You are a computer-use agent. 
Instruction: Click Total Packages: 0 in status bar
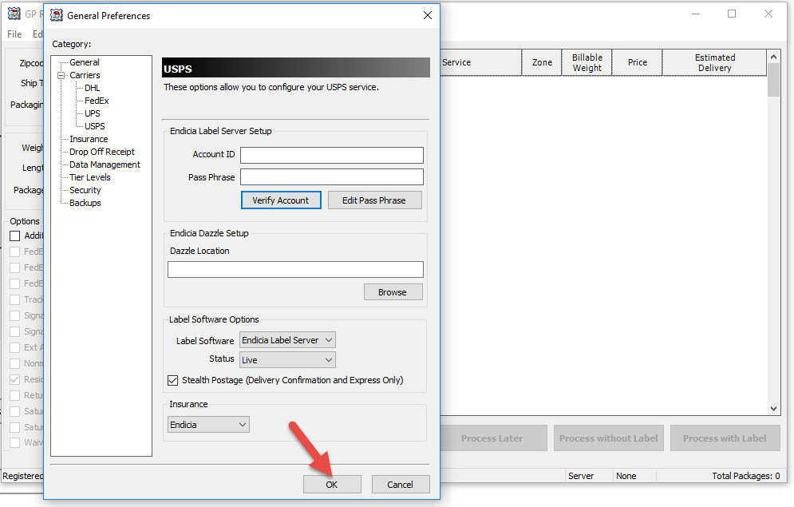745,476
